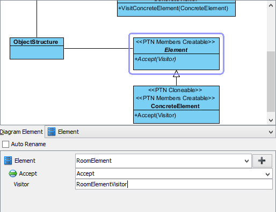Viewport: 276px width, 212px height.
Task: Enable the Auto Rename checkbox
Action: point(5,144)
